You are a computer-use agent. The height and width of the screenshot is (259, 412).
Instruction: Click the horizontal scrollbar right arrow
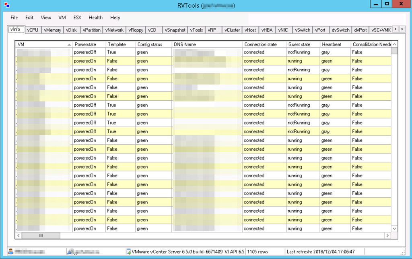point(387,236)
